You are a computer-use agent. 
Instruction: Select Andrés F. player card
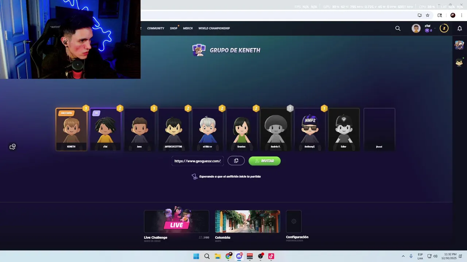pos(275,129)
